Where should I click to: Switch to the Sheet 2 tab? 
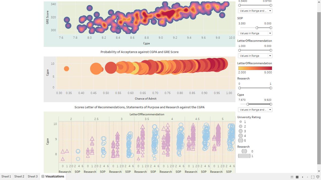19,177
